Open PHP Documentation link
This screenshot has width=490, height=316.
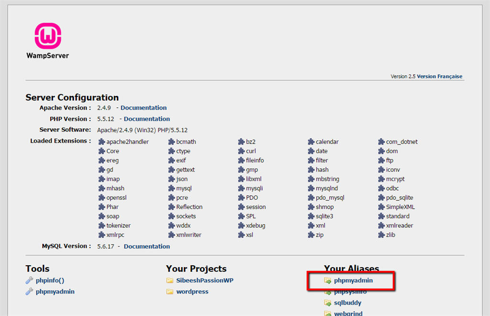click(146, 119)
